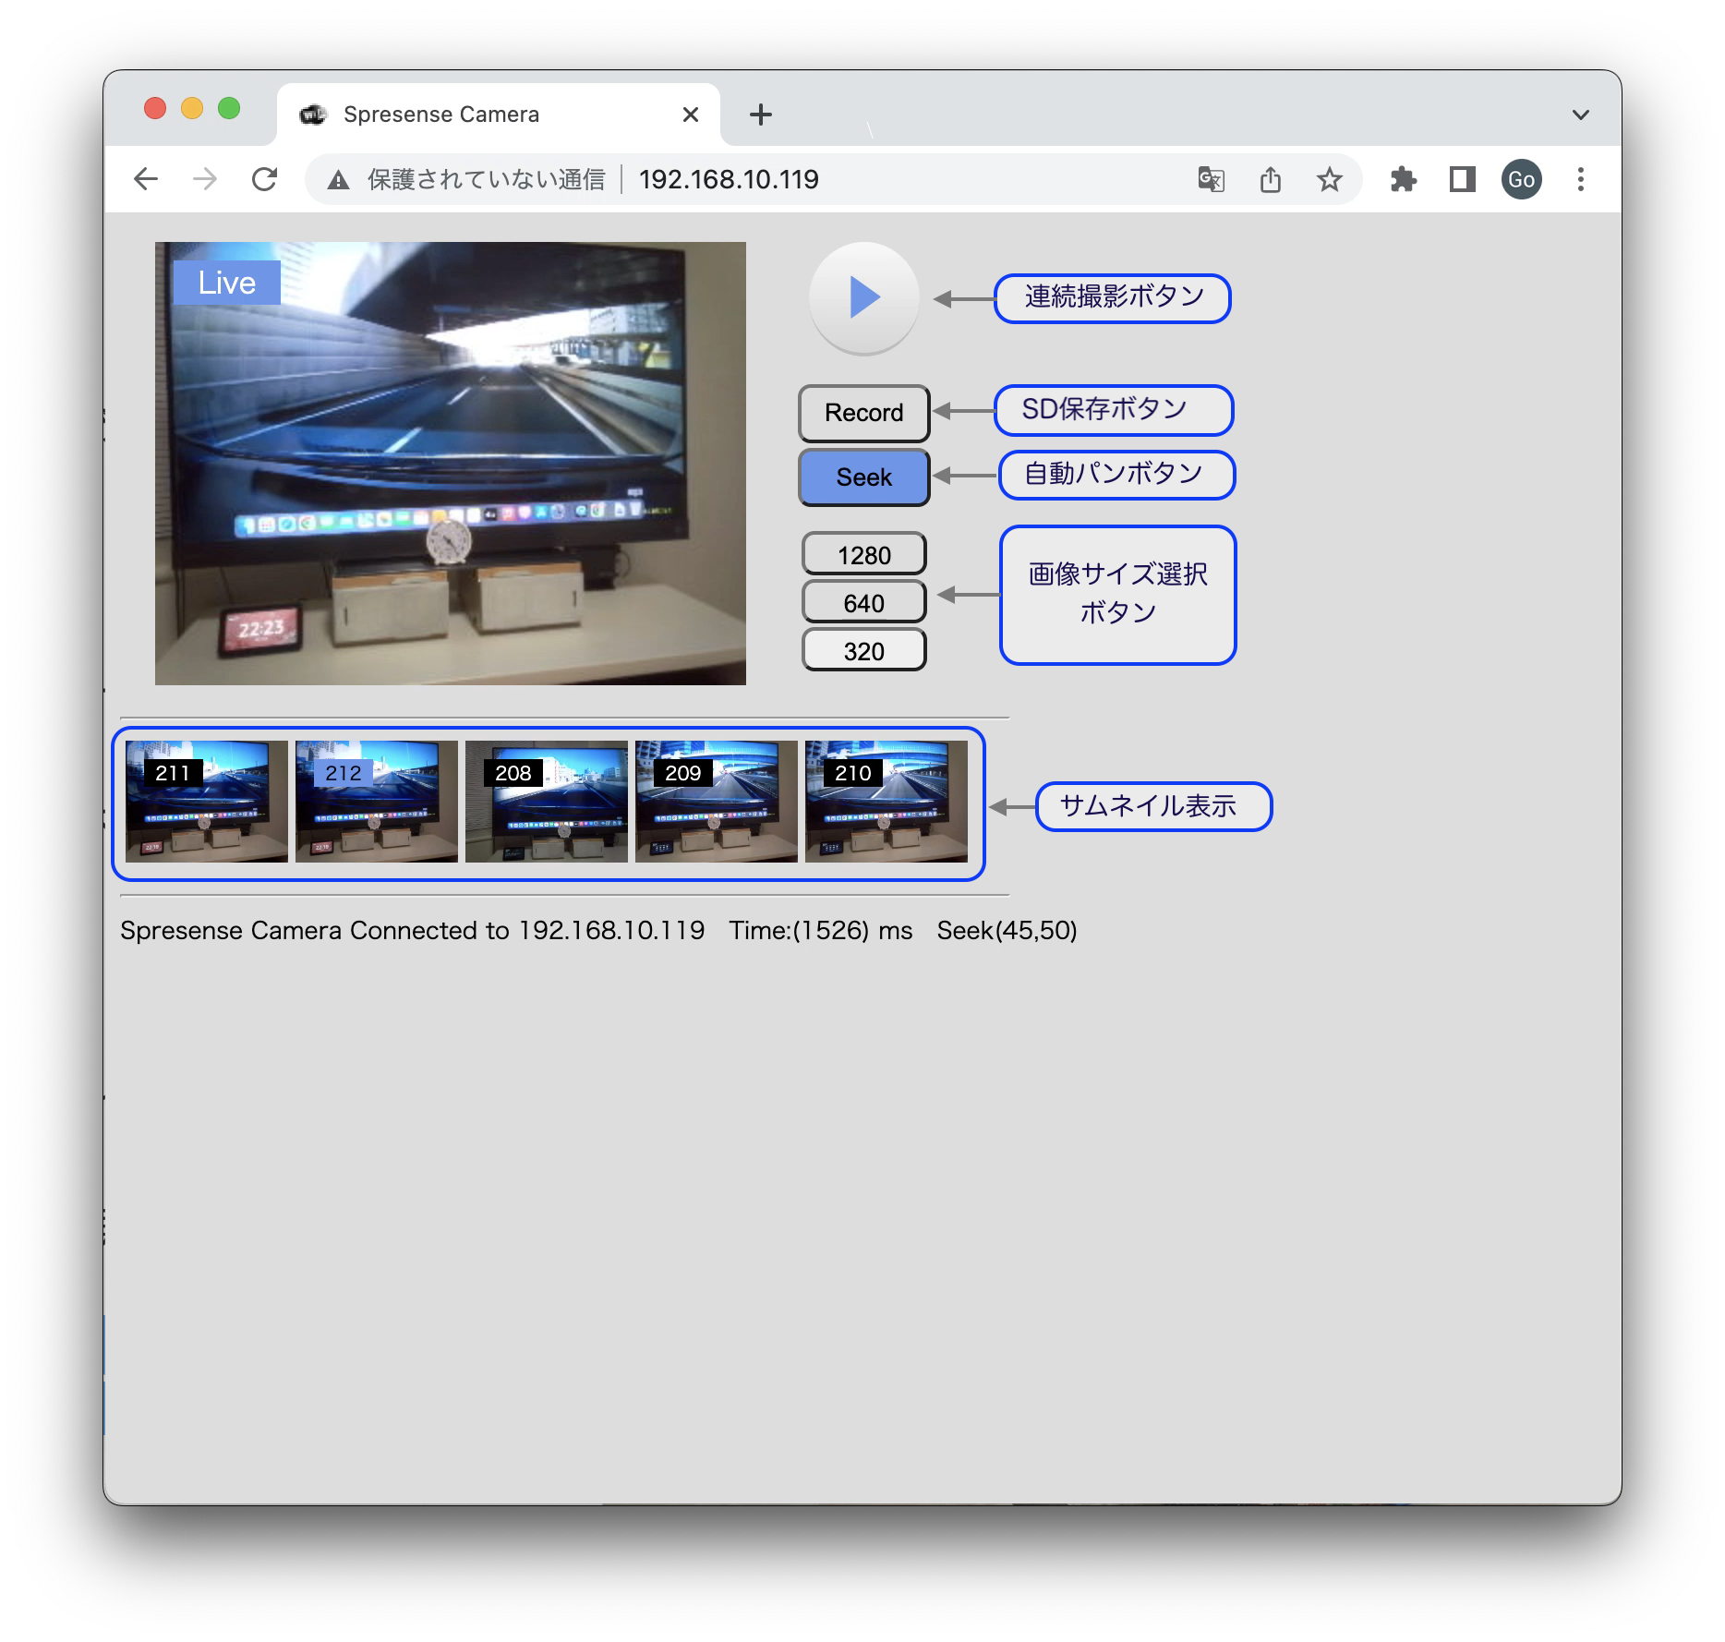Choose the 320 image size
This screenshot has height=1642, width=1725.
pos(863,651)
